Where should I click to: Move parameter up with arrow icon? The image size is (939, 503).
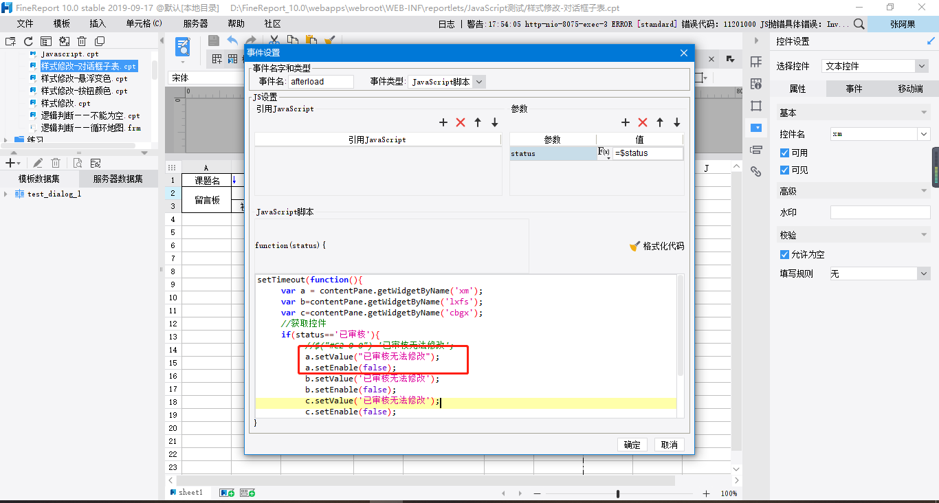click(660, 122)
